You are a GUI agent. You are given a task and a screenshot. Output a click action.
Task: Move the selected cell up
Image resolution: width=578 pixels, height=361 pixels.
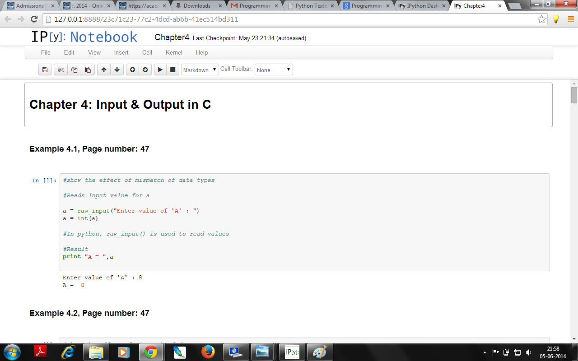[104, 70]
